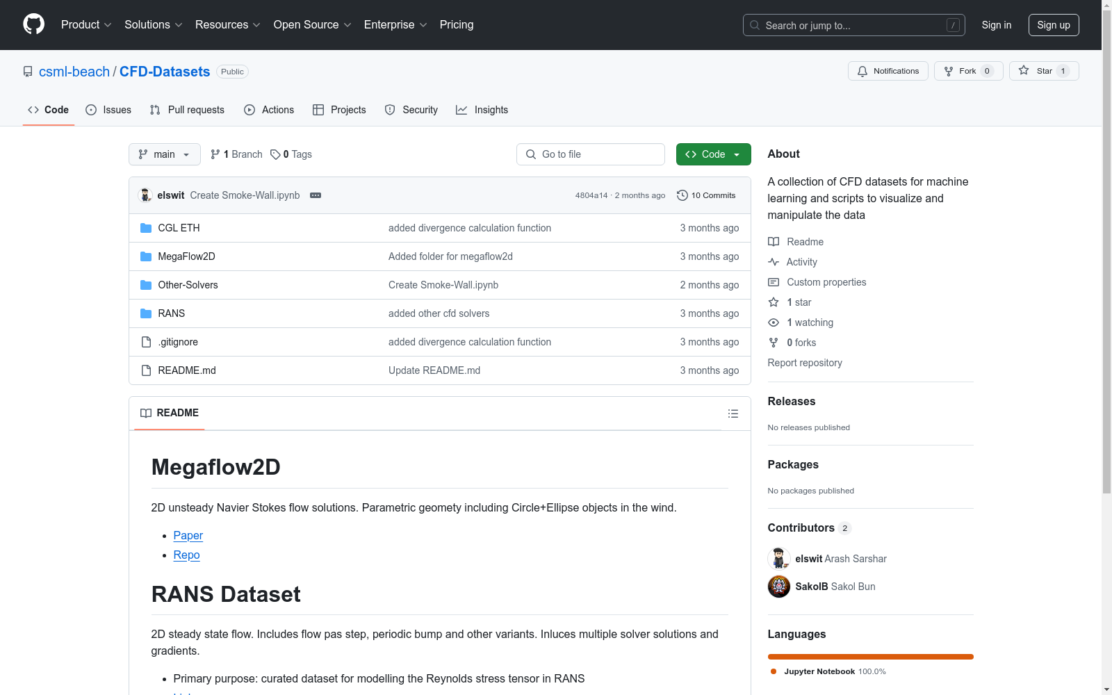Expand commit message ellipsis button

[316, 195]
